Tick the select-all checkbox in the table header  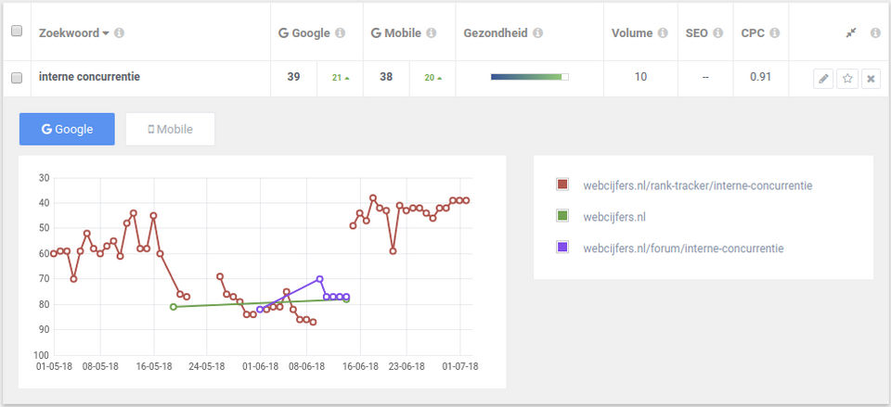[16, 32]
